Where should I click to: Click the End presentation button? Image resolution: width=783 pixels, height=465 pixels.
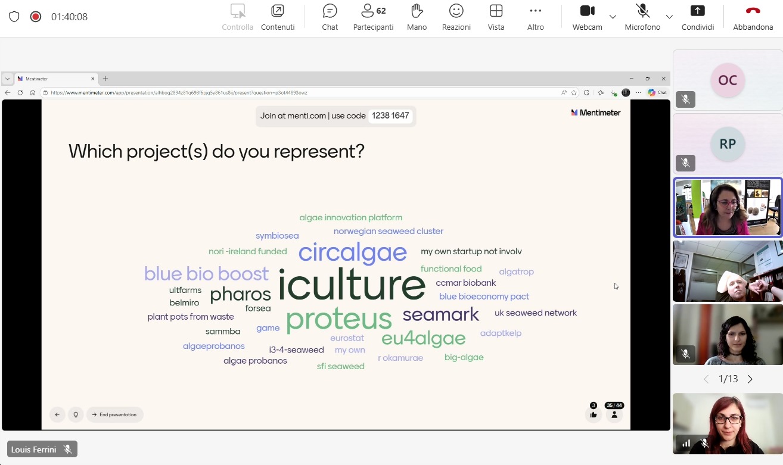(x=115, y=415)
